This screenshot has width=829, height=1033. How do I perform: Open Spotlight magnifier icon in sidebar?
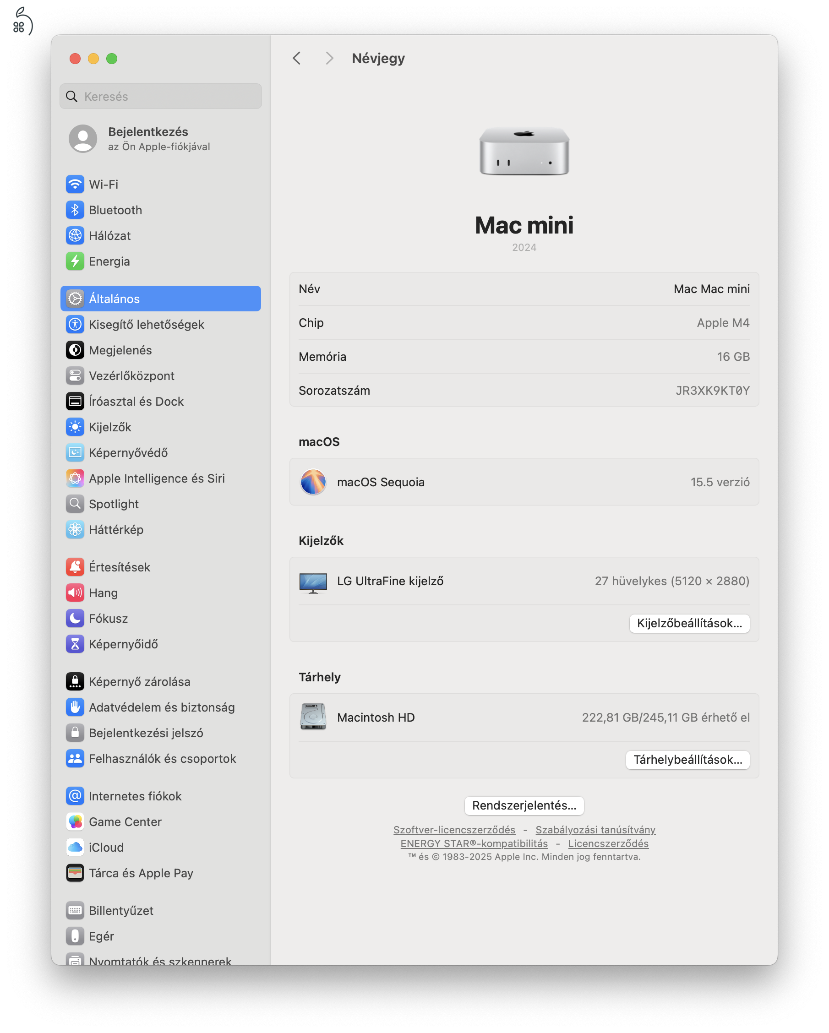[75, 504]
